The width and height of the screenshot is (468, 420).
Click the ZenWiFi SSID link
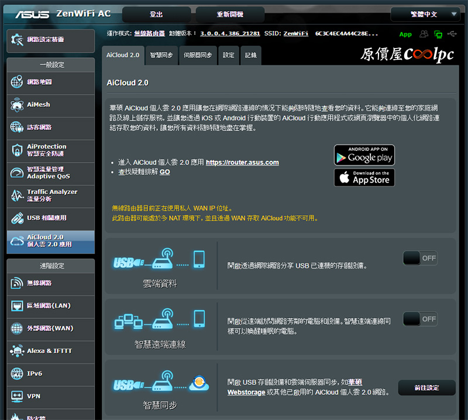[296, 33]
